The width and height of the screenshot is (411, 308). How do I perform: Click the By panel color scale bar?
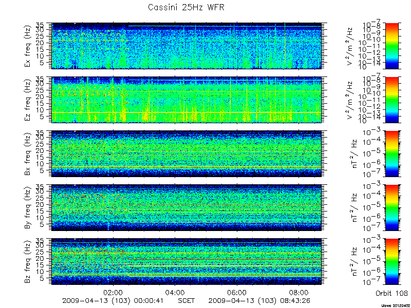391,208
